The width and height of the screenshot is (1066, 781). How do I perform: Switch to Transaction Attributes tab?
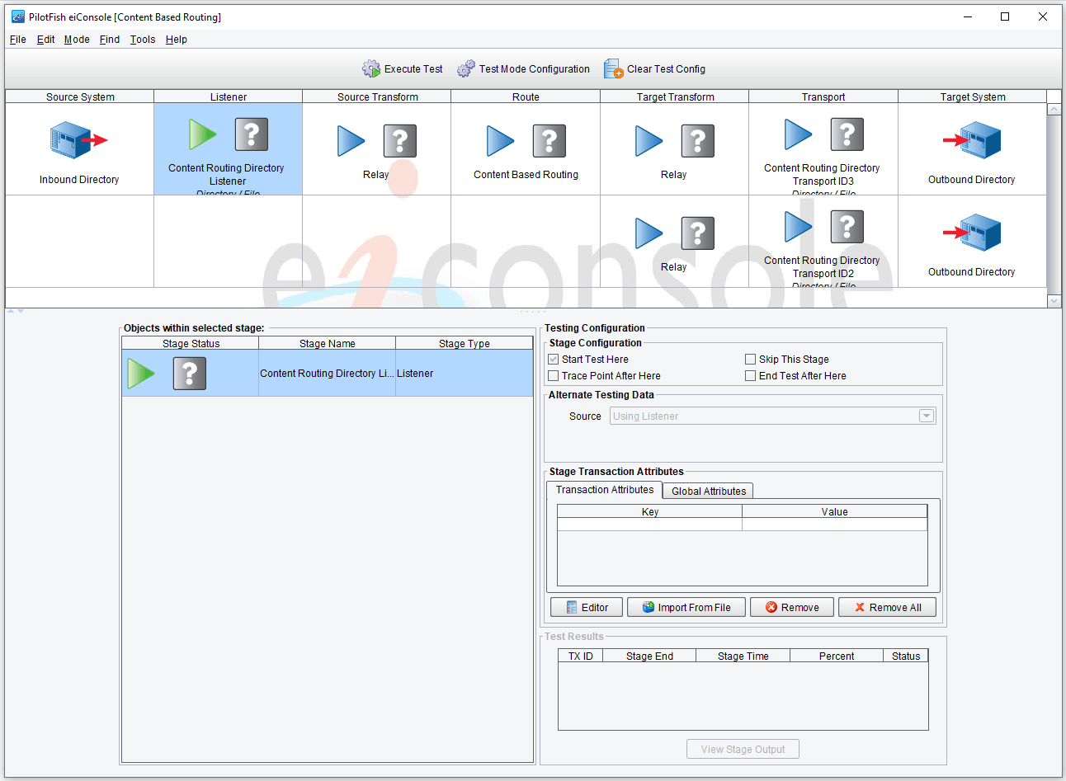point(605,490)
